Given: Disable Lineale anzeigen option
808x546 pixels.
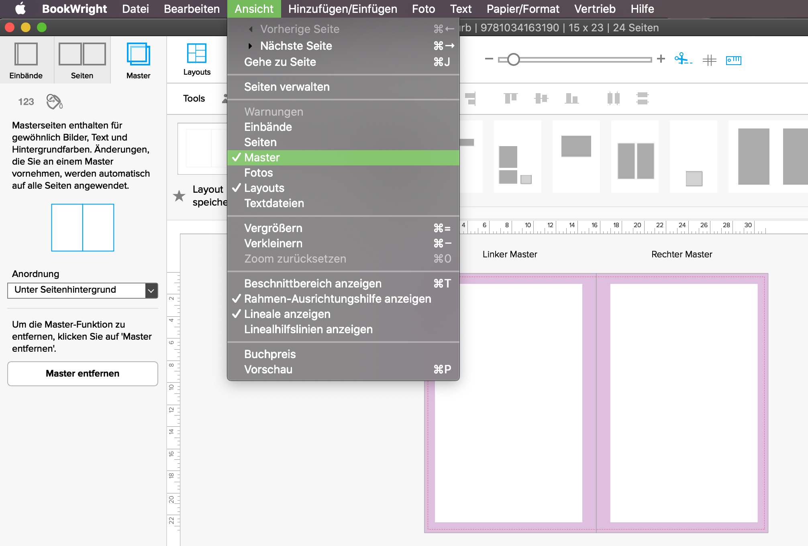Looking at the screenshot, I should pyautogui.click(x=343, y=314).
